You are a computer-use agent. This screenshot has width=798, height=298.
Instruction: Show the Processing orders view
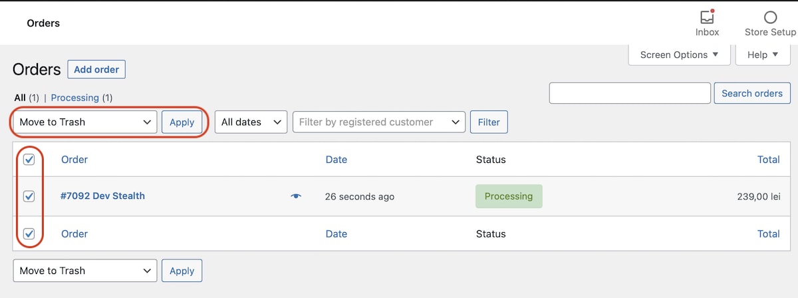[74, 98]
